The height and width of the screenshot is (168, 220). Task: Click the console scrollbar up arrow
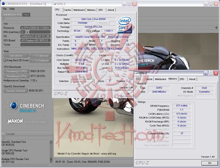51,142
